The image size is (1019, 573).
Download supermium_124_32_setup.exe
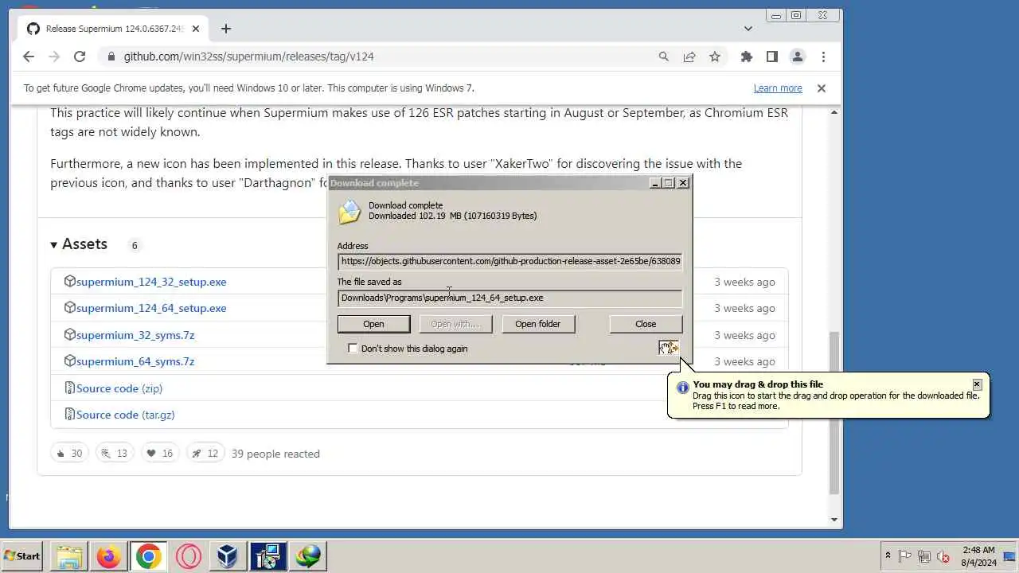coord(151,282)
